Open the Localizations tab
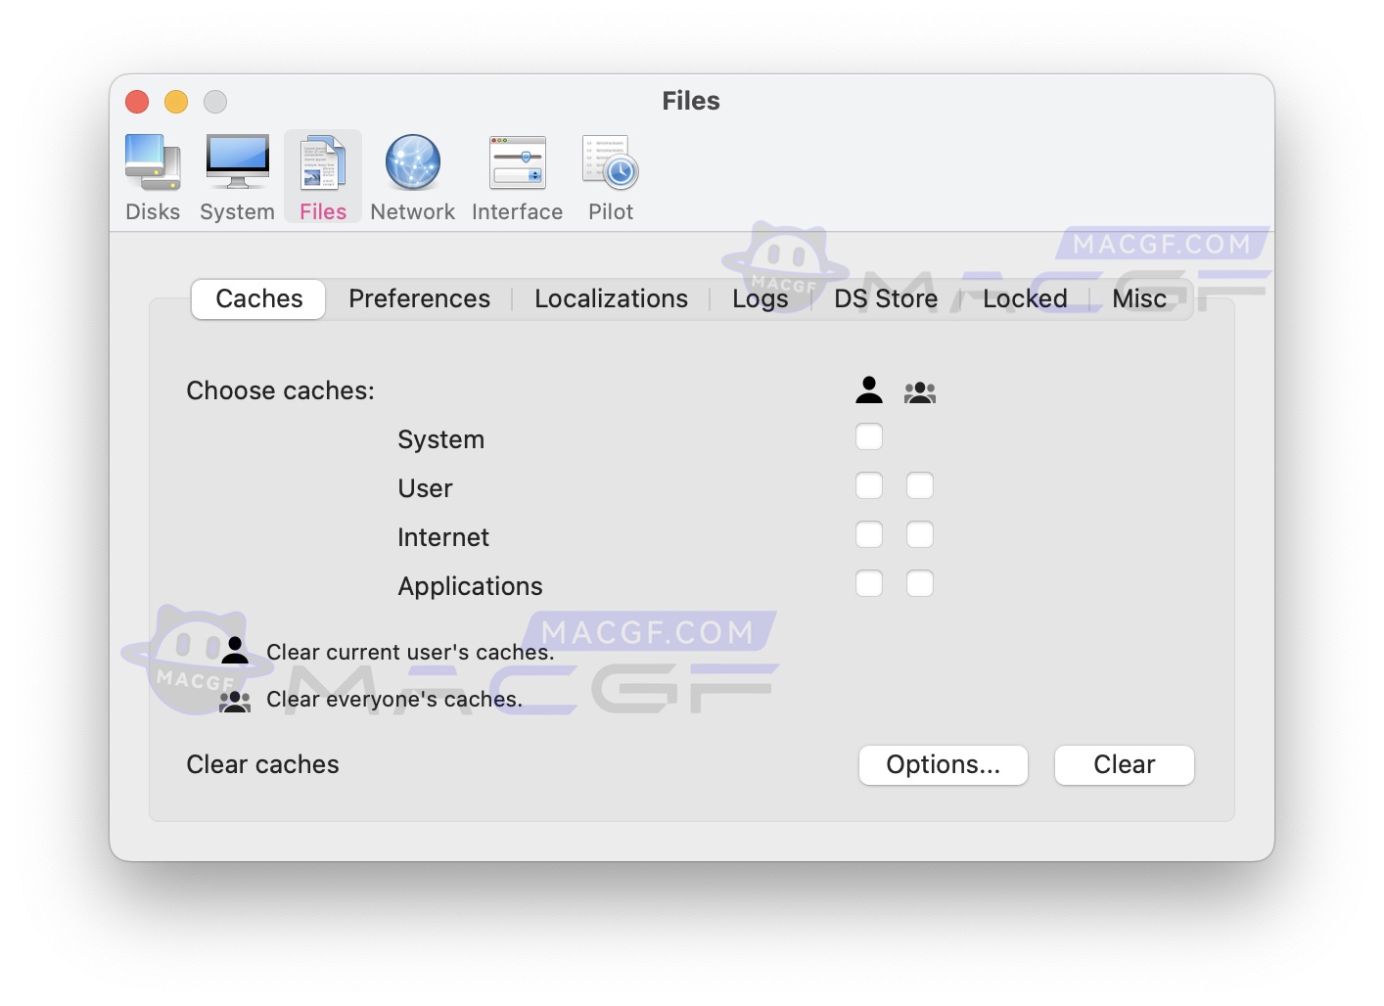 coord(610,298)
